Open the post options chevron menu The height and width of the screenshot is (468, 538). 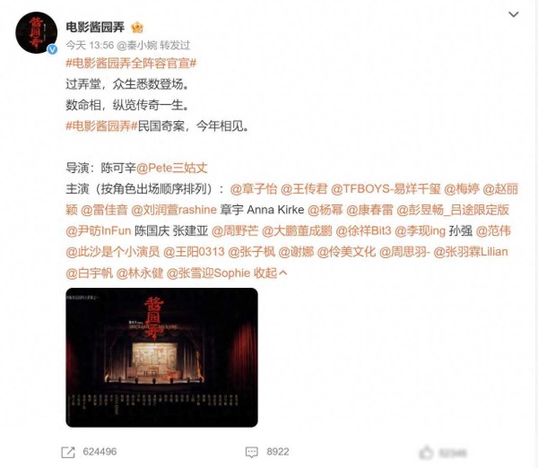(x=513, y=14)
